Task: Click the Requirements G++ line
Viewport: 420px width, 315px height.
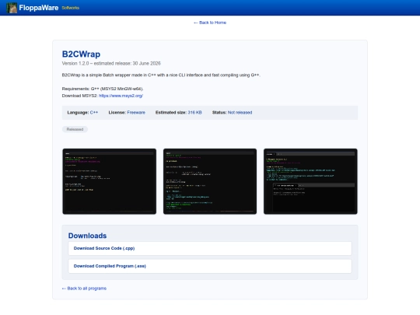Action: tap(103, 89)
